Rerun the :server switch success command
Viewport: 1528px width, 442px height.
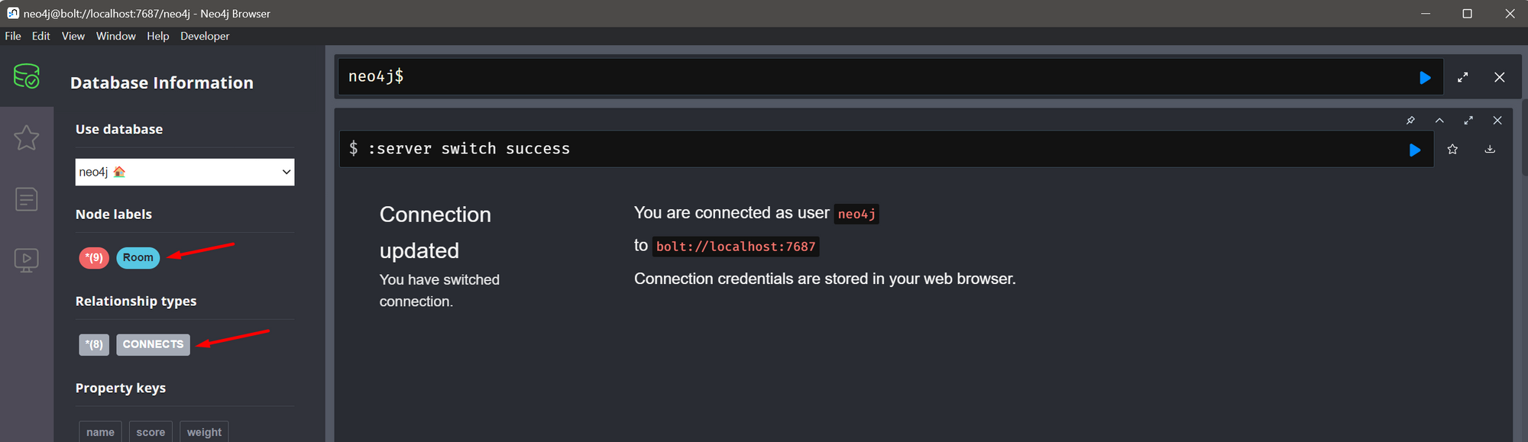click(1415, 150)
